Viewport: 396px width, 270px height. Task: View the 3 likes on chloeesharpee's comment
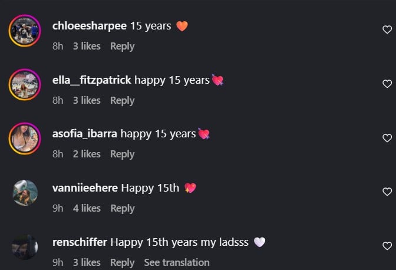87,46
